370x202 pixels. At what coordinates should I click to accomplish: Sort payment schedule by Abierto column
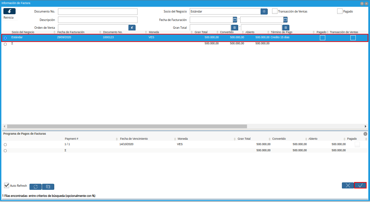click(x=313, y=139)
